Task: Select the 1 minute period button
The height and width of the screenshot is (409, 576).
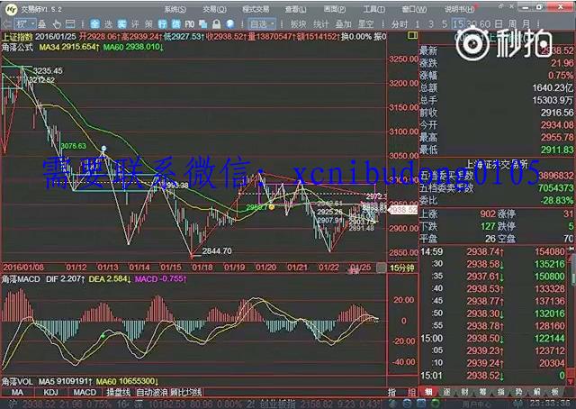Action: point(418,24)
